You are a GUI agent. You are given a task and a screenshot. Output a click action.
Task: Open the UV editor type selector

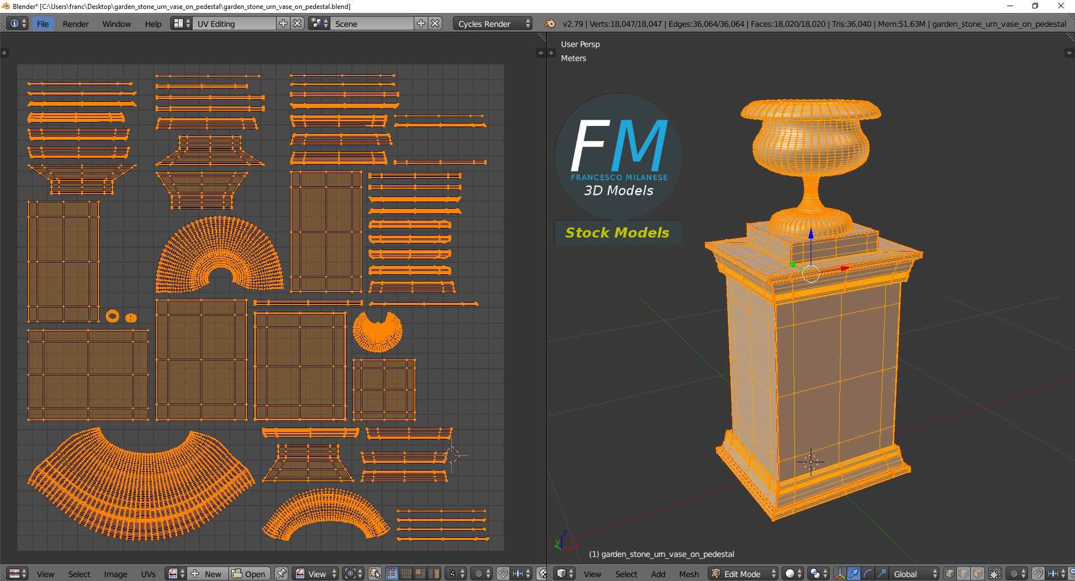pos(17,574)
